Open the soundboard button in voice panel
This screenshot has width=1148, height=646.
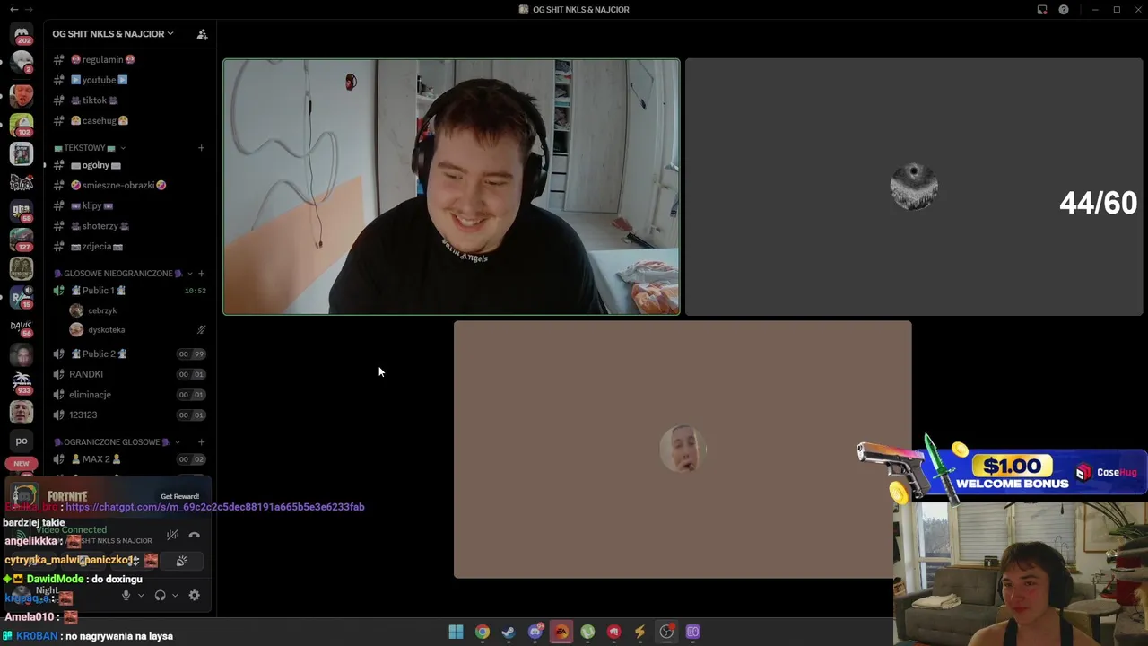point(182,561)
